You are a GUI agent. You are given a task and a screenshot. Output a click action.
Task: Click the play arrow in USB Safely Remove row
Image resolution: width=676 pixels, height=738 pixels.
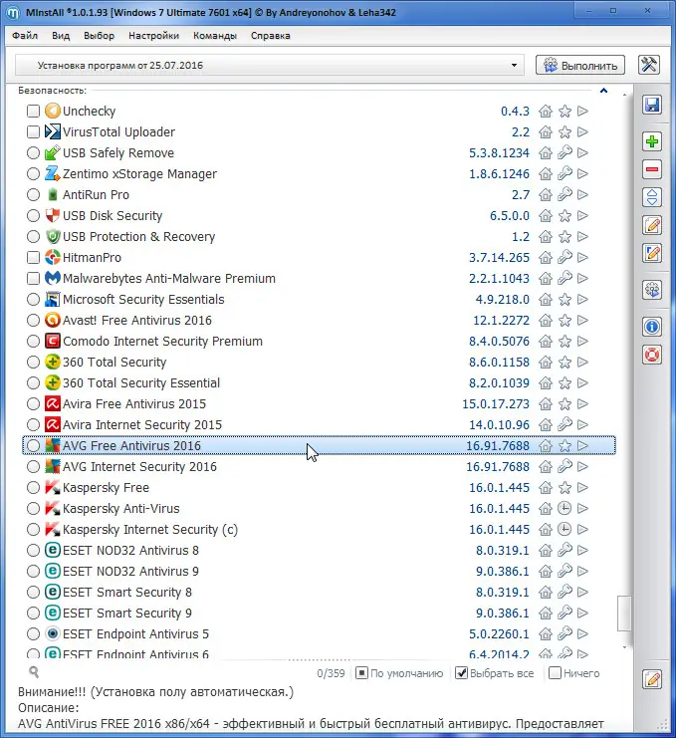(x=582, y=153)
